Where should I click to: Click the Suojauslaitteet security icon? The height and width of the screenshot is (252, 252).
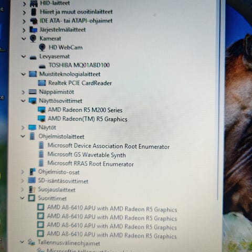32,190
